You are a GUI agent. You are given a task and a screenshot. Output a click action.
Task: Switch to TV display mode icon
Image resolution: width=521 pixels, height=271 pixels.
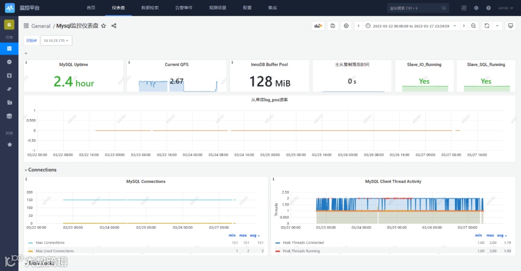pyautogui.click(x=511, y=26)
